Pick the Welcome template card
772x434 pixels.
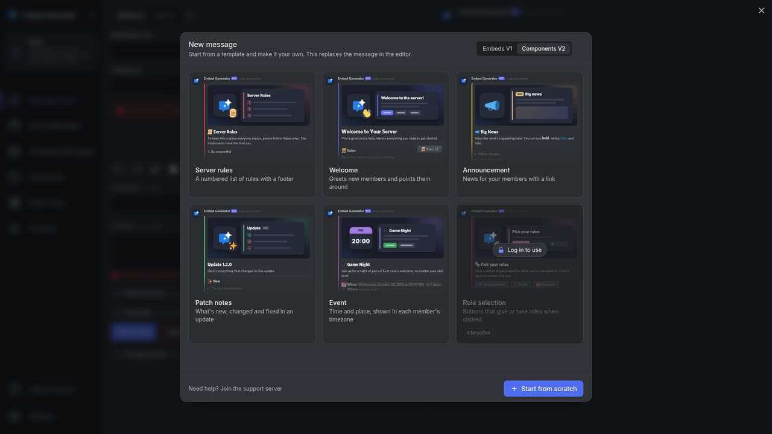[386, 134]
